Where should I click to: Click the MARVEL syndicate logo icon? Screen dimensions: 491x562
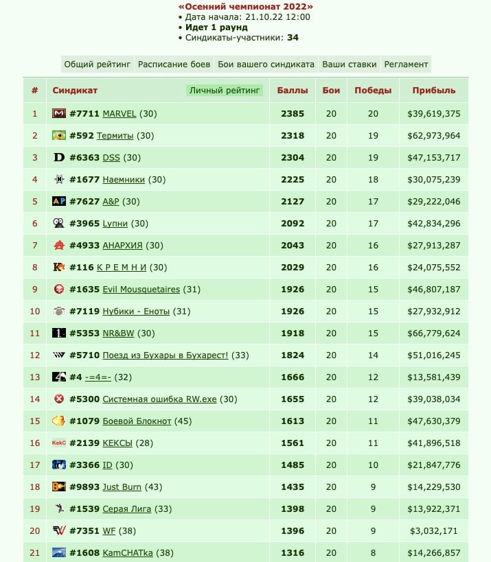pyautogui.click(x=59, y=114)
